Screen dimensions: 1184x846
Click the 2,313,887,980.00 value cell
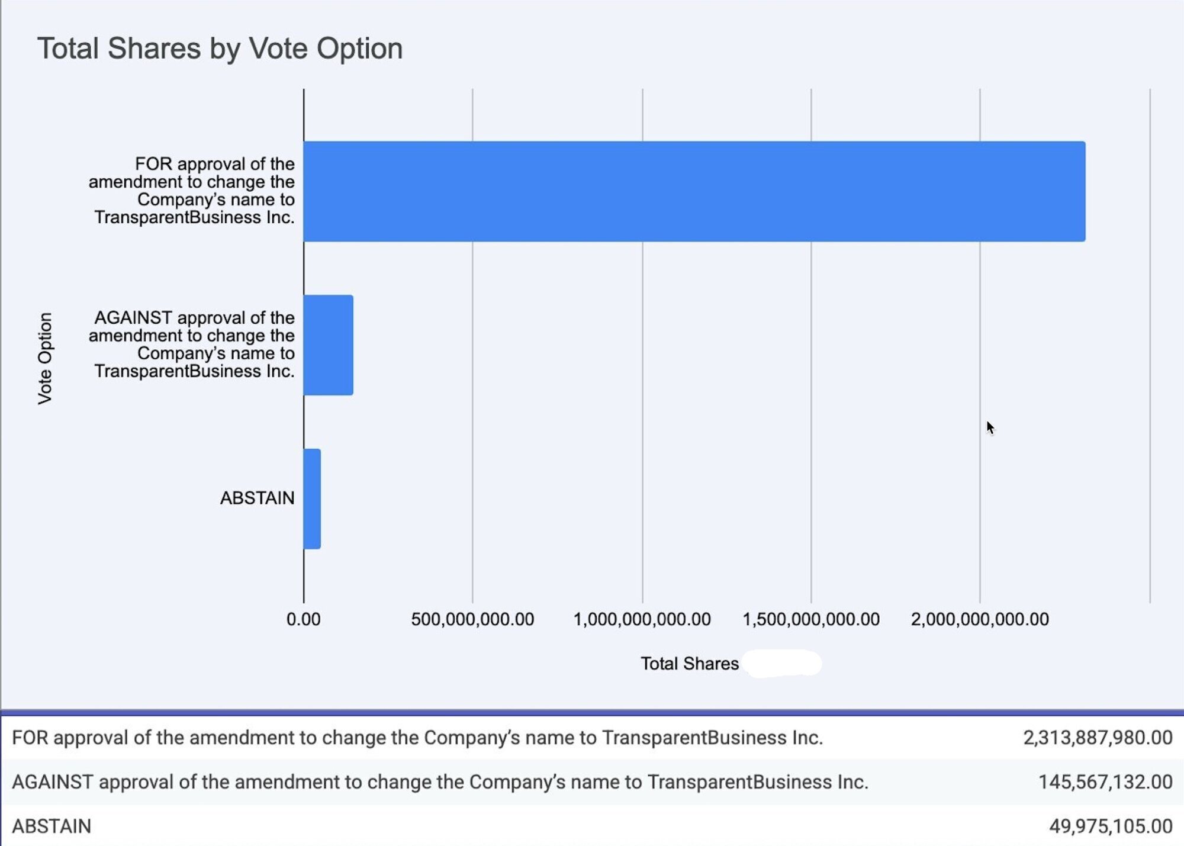click(x=1098, y=738)
